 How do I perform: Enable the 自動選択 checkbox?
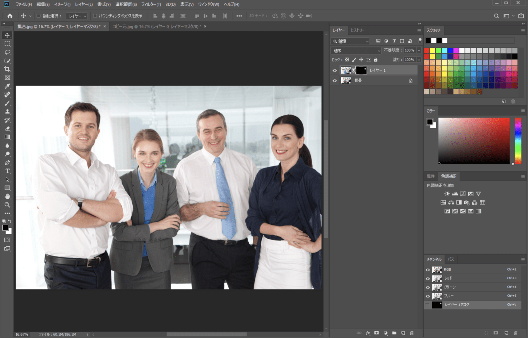coord(39,16)
